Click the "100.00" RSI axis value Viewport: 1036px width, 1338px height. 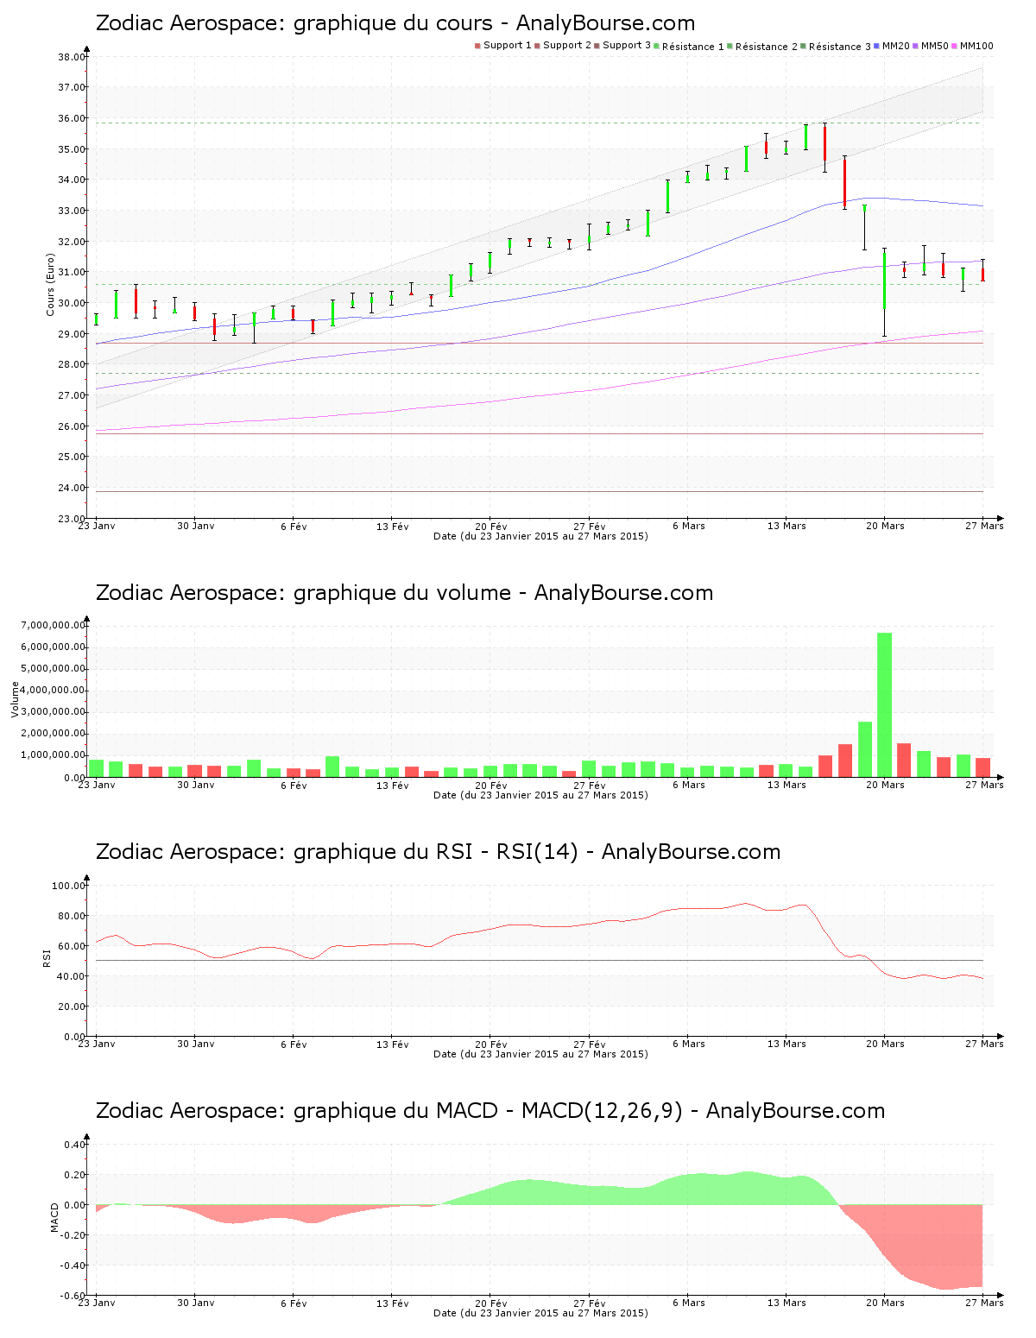69,886
